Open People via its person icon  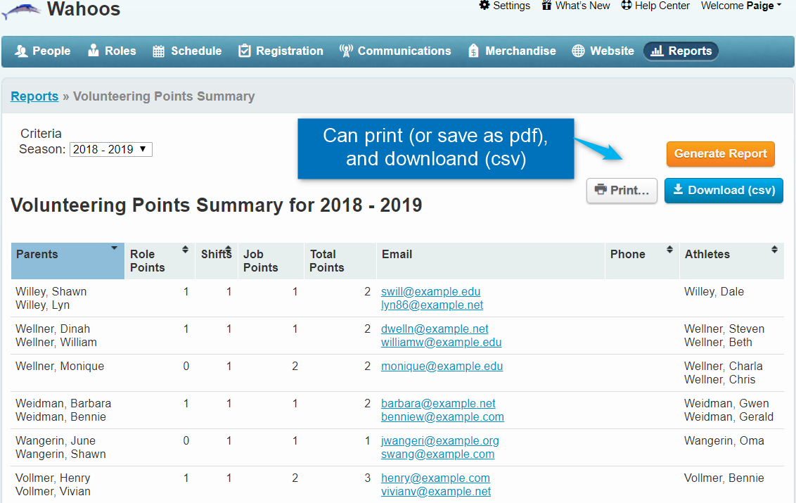coord(21,51)
